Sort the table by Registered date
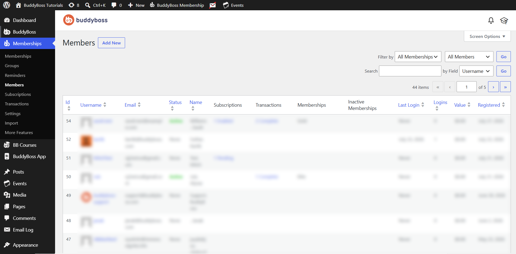This screenshot has height=254, width=516. pyautogui.click(x=491, y=105)
